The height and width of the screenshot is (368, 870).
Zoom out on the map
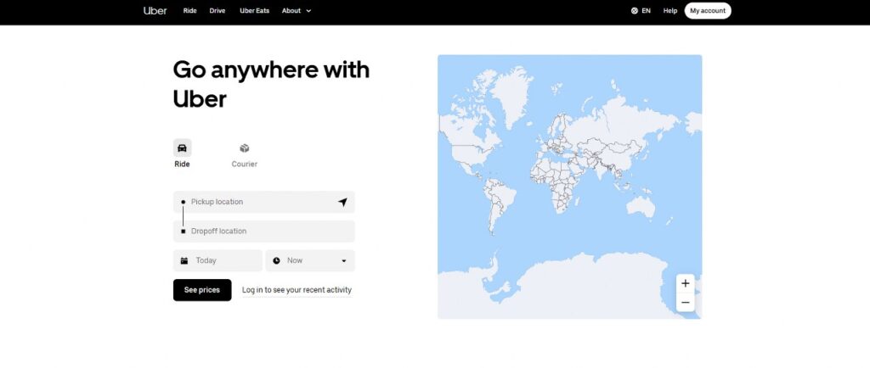point(686,303)
